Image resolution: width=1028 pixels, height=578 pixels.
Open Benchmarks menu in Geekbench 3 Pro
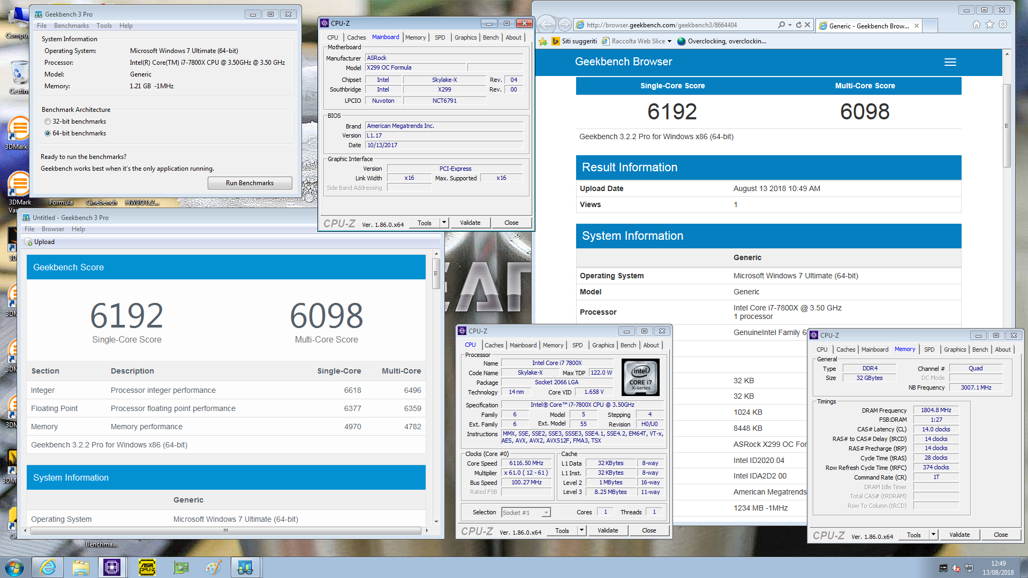click(71, 26)
